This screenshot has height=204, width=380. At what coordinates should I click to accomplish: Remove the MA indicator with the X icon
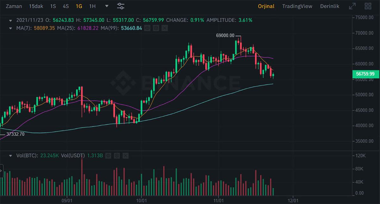point(164,28)
